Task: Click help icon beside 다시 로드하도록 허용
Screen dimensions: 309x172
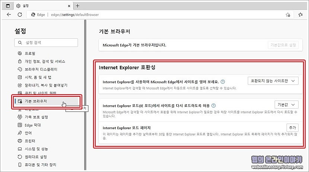Action: coord(213,106)
